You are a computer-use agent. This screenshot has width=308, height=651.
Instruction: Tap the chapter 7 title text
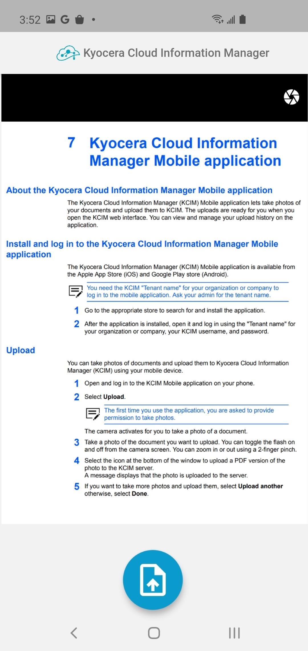[x=185, y=152]
